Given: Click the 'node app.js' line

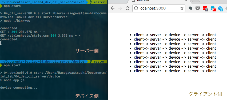Looking at the screenshot, I should pyautogui.click(x=12, y=80).
